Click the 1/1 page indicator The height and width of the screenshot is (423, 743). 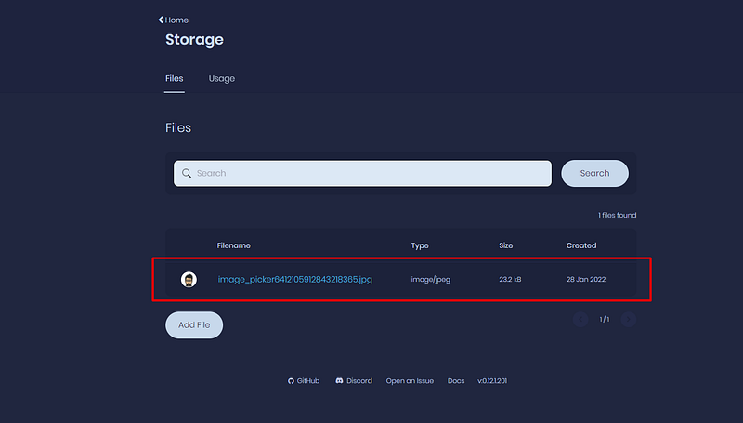click(605, 320)
